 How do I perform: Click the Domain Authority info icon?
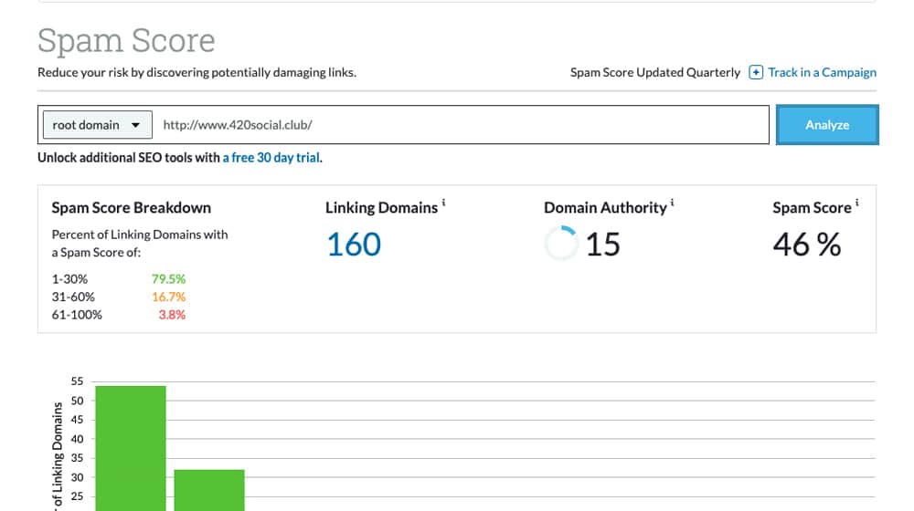click(673, 203)
